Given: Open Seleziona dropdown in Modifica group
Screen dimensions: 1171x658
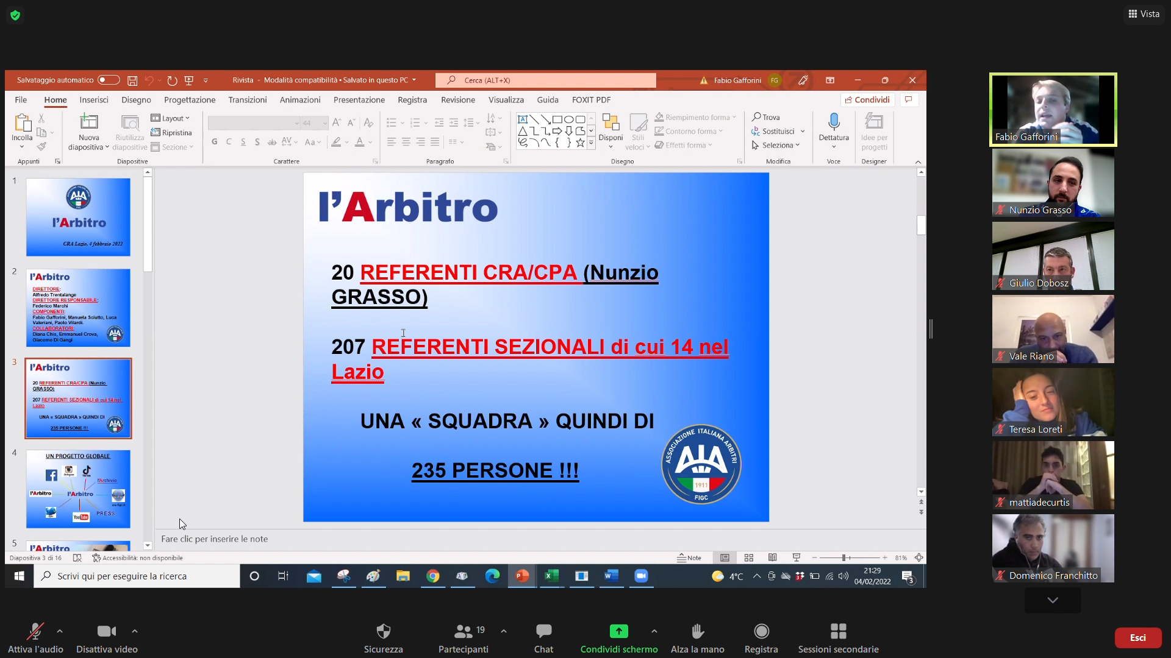Looking at the screenshot, I should tap(776, 145).
